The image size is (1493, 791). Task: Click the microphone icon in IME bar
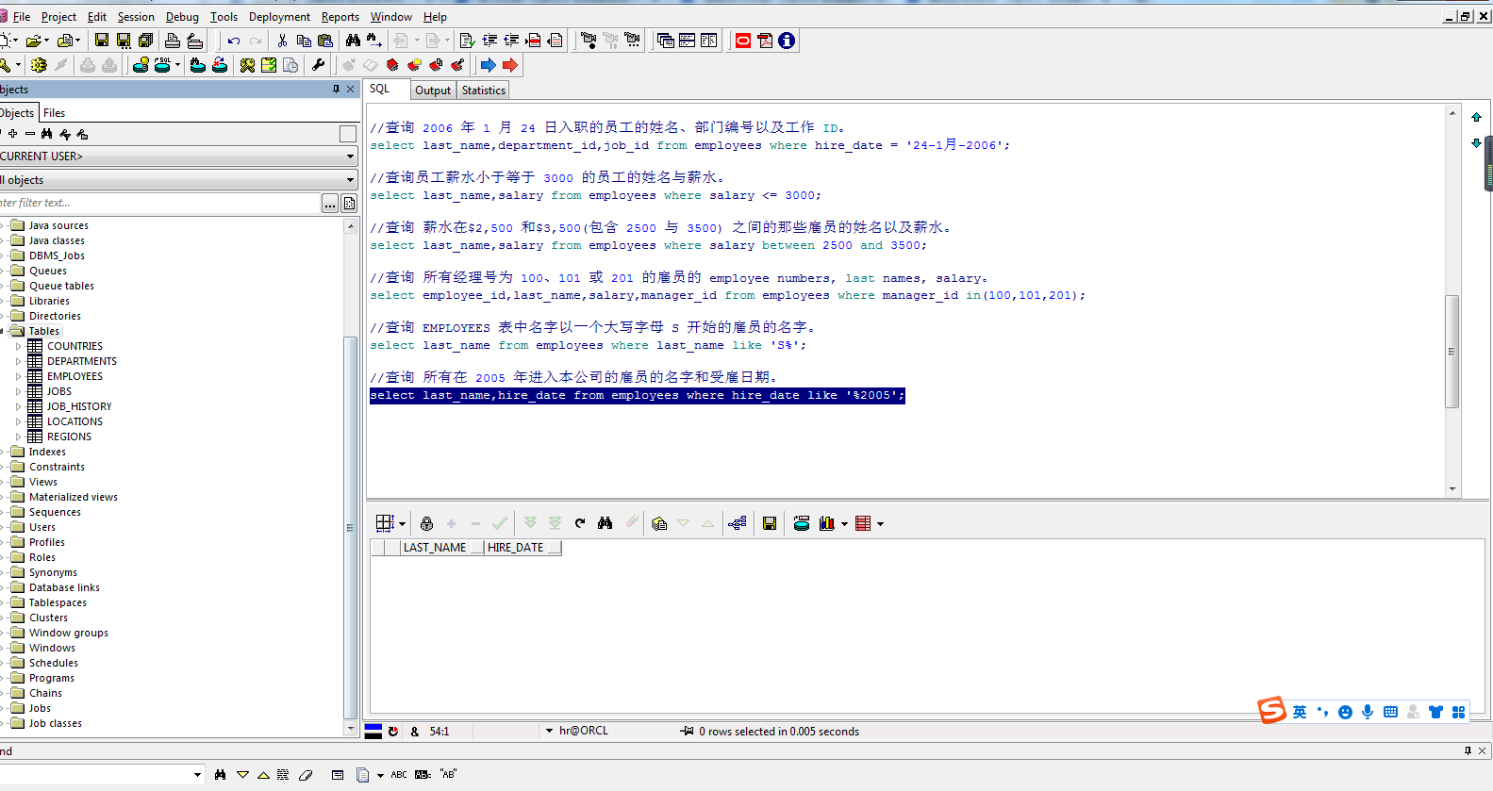(1368, 712)
